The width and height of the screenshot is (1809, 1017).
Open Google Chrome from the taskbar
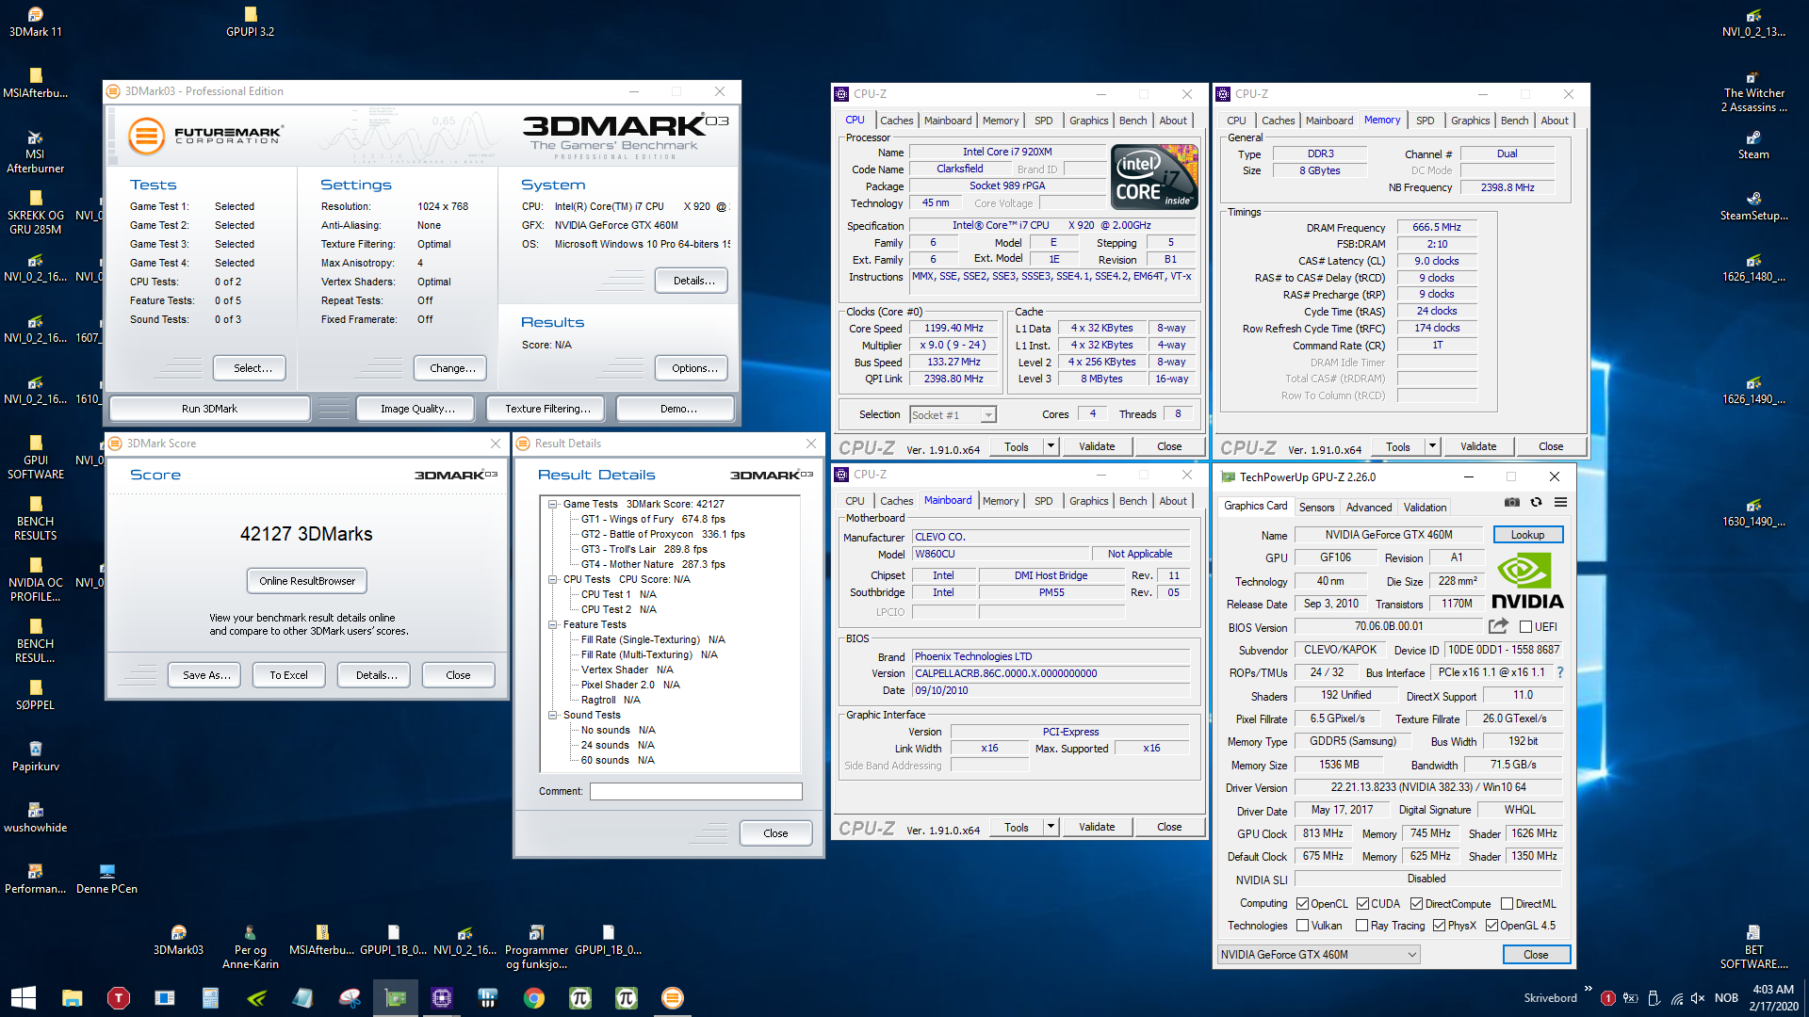pyautogui.click(x=534, y=998)
